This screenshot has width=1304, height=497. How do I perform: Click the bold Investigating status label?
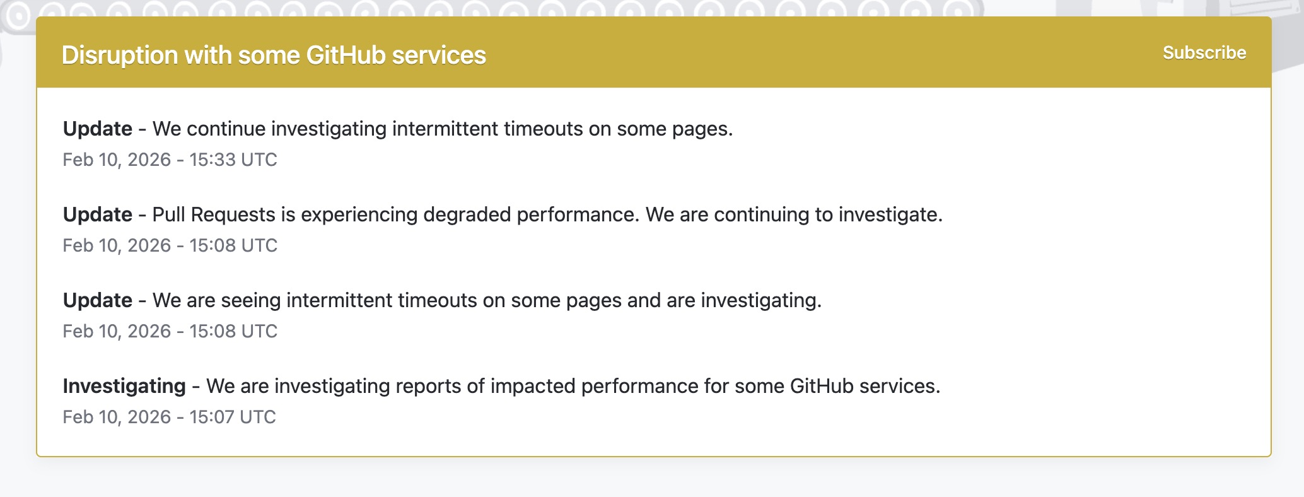[x=124, y=386]
